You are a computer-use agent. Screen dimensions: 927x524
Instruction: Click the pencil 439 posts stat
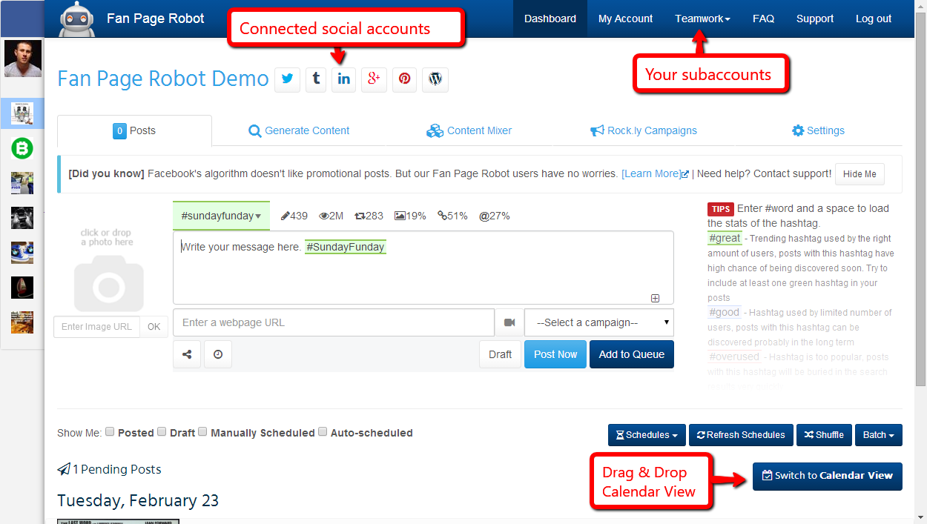point(294,216)
